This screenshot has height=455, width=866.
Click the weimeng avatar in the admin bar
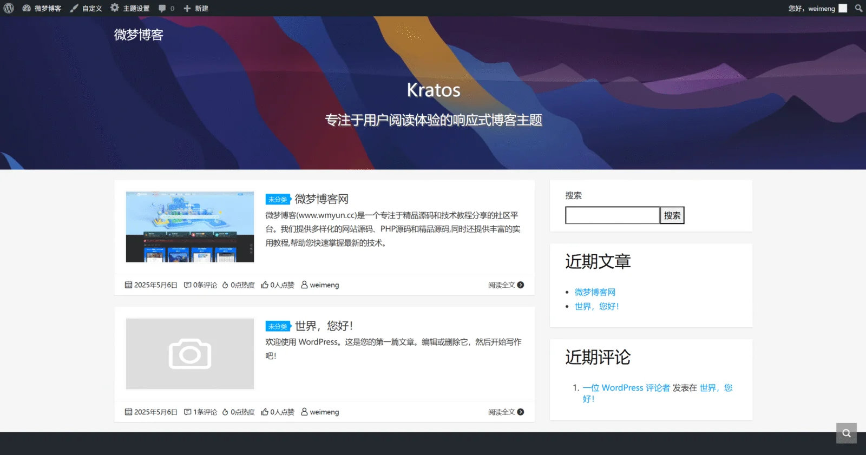843,8
